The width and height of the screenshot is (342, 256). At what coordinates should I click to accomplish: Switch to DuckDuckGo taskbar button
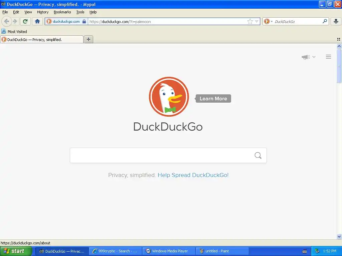[62, 251]
